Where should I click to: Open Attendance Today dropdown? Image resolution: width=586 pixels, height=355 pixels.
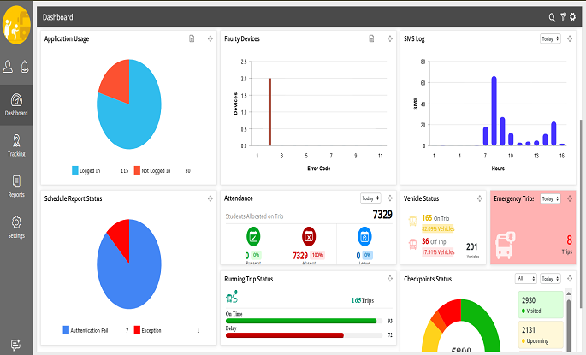[370, 198]
